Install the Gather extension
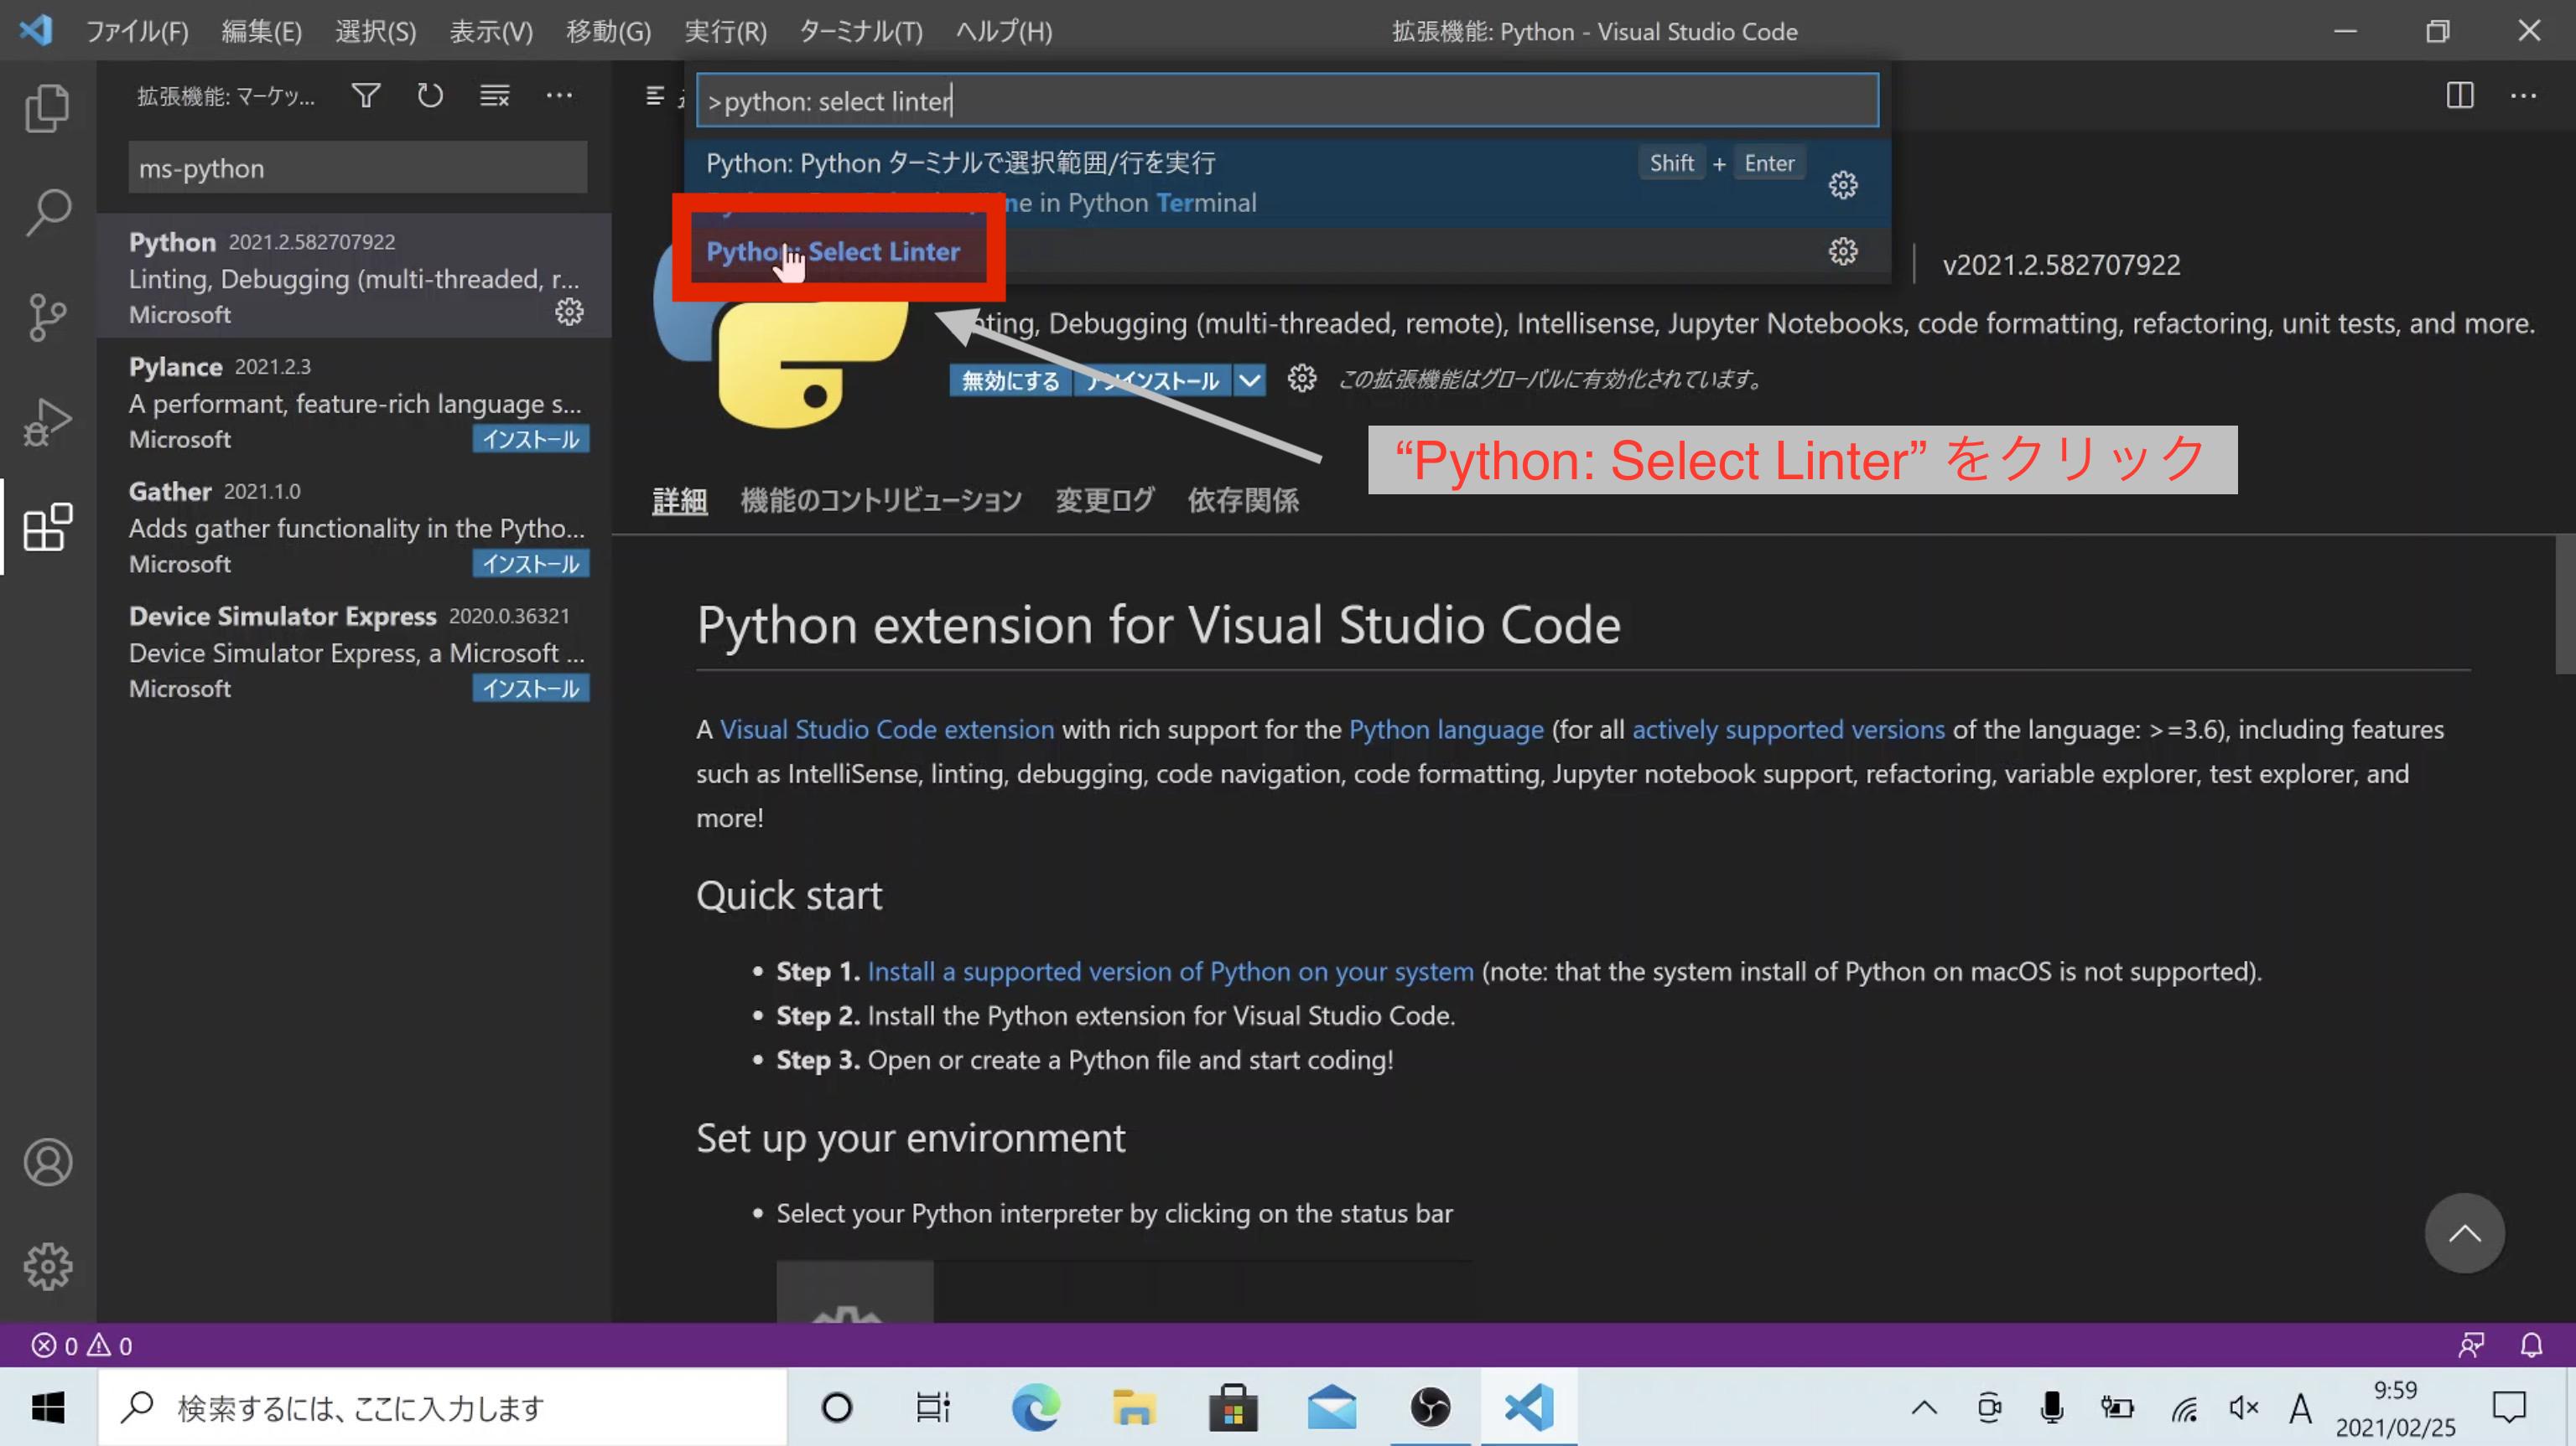 (x=530, y=564)
